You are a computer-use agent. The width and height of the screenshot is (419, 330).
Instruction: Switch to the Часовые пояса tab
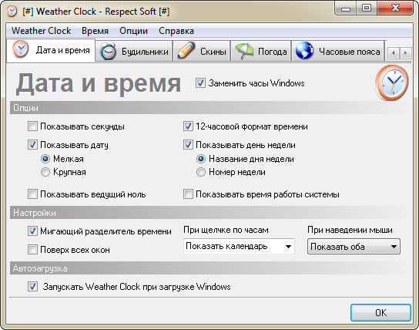338,51
